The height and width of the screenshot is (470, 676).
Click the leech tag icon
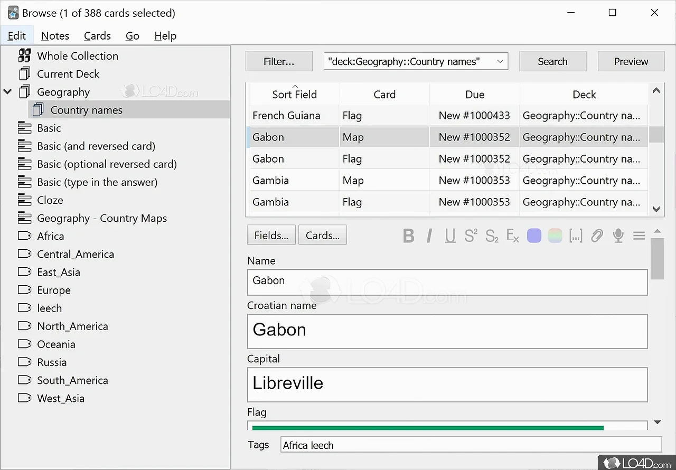click(24, 308)
